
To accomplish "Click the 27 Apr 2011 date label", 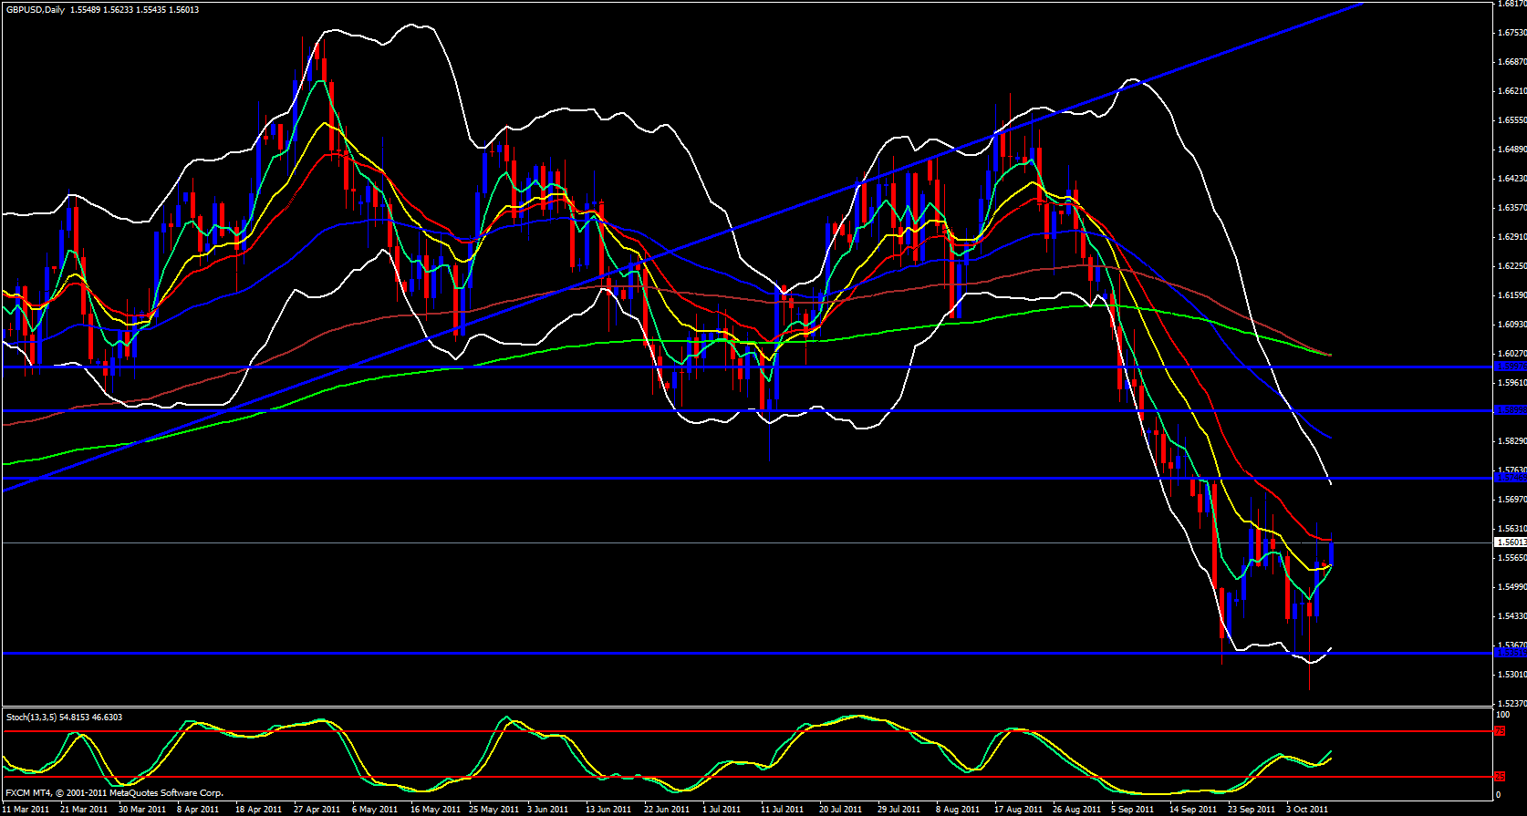I will [x=317, y=810].
